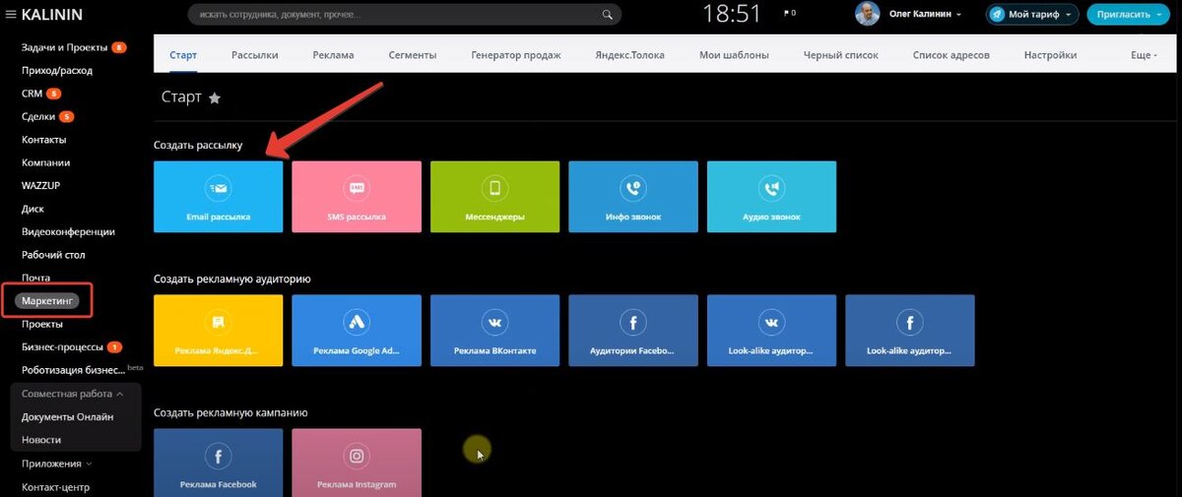
Task: Open Роботизация бизнеса beta item
Action: [x=74, y=370]
